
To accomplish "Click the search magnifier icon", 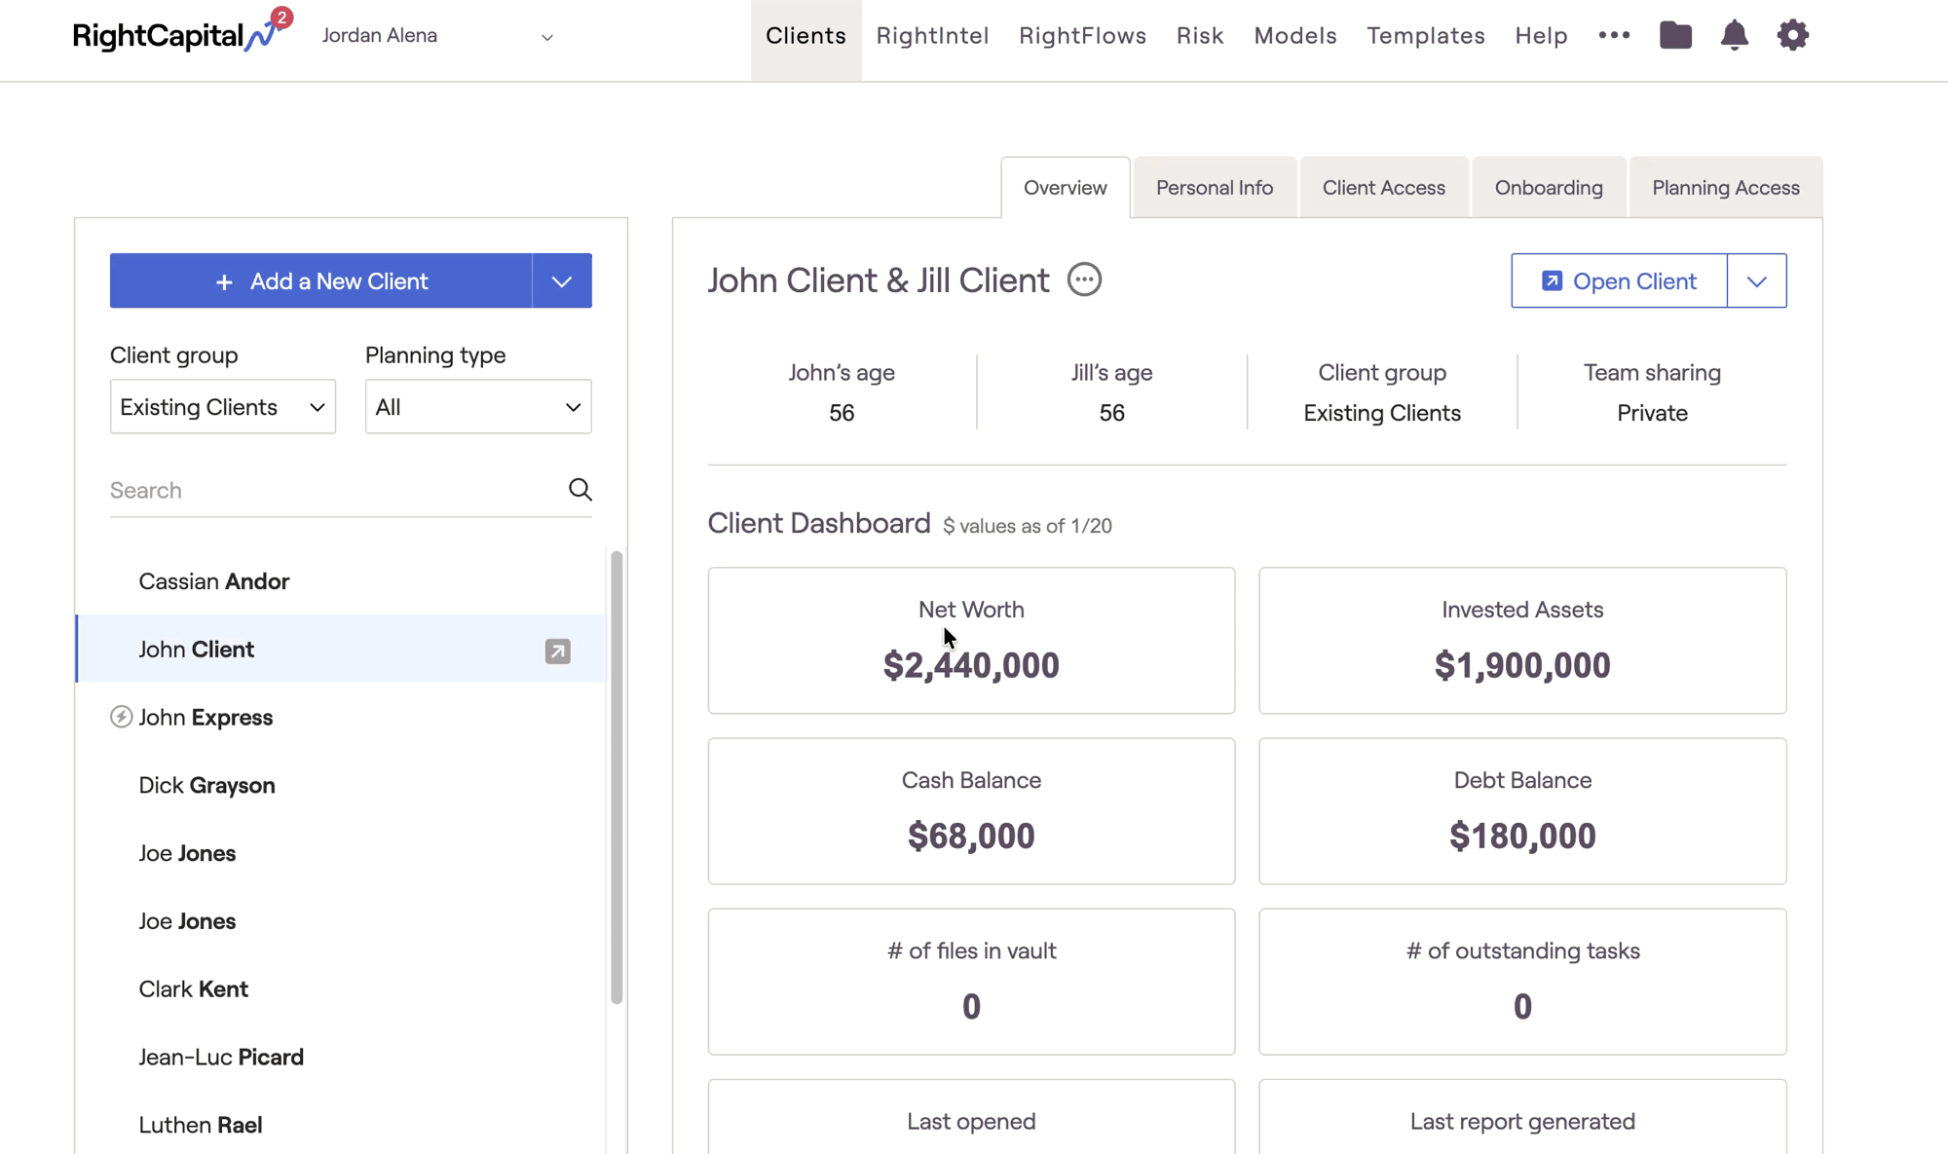I will click(580, 489).
